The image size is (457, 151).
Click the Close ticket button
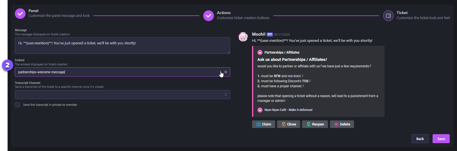click(289, 124)
